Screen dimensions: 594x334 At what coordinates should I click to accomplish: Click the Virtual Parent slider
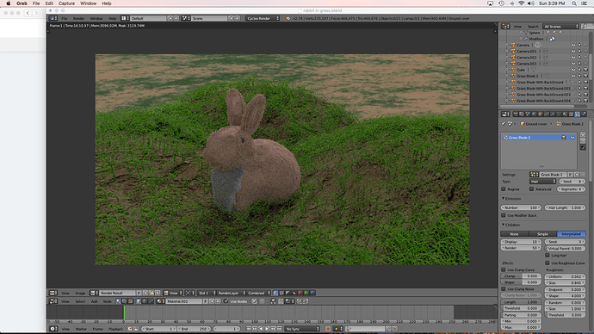[x=566, y=249]
